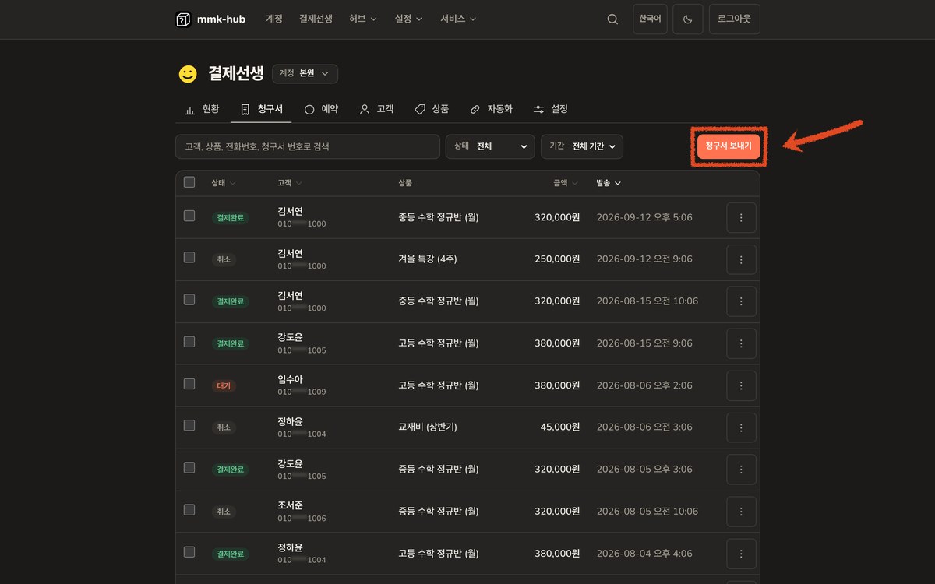Switch to the 청구서 tab

click(261, 109)
